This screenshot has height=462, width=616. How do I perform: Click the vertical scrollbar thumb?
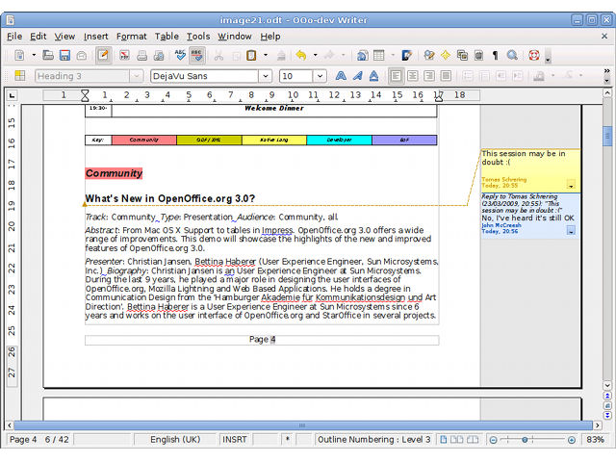pos(607,137)
